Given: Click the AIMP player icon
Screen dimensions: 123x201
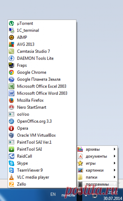Looking at the screenshot, I should [11, 37].
